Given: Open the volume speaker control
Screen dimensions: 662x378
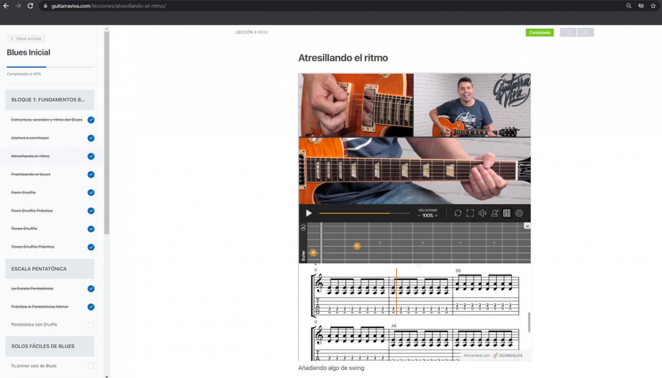Looking at the screenshot, I should coord(483,214).
